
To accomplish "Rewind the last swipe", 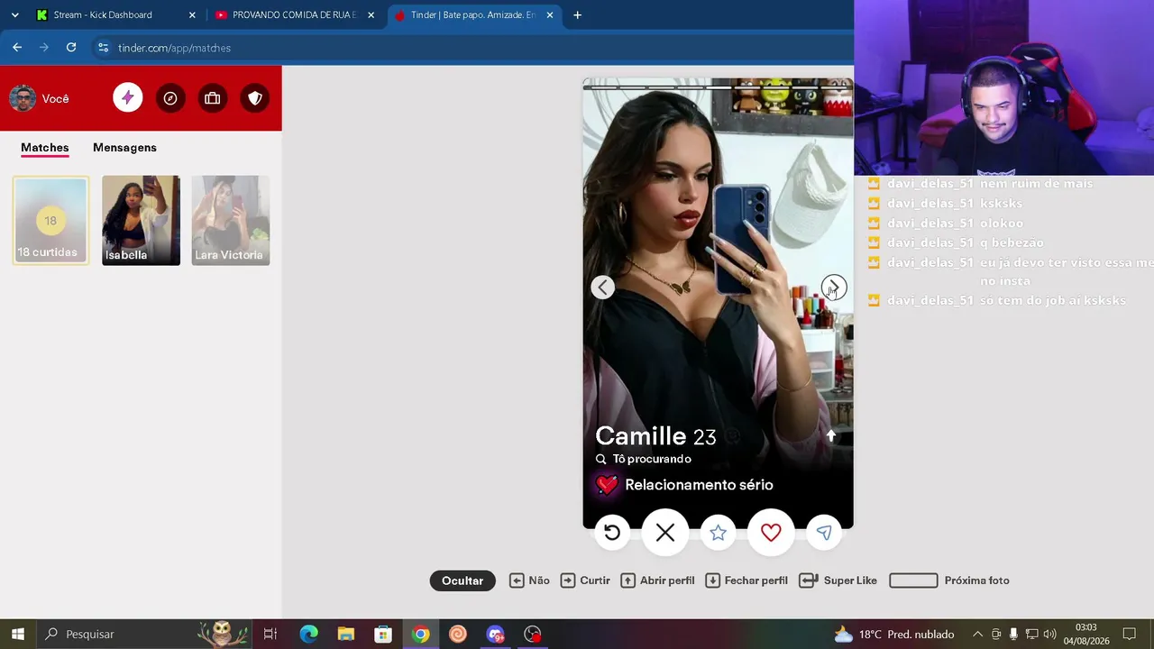I will (x=612, y=533).
